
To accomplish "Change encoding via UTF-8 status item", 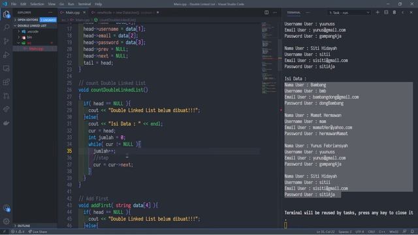I will click(359, 232).
